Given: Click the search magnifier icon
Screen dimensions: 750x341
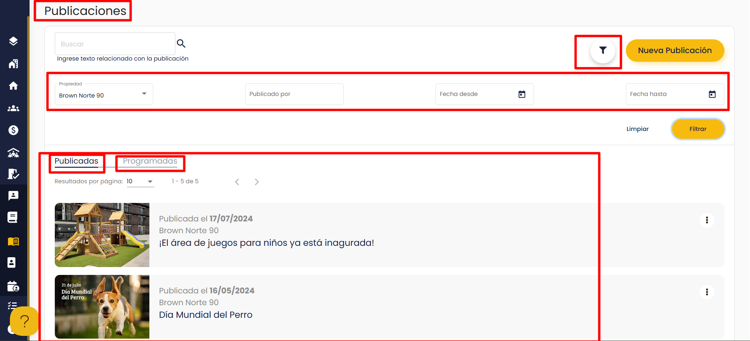Looking at the screenshot, I should pyautogui.click(x=181, y=43).
